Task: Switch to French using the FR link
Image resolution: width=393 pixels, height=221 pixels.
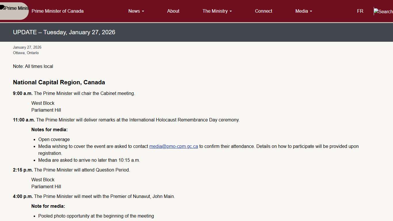Action: pos(360,11)
